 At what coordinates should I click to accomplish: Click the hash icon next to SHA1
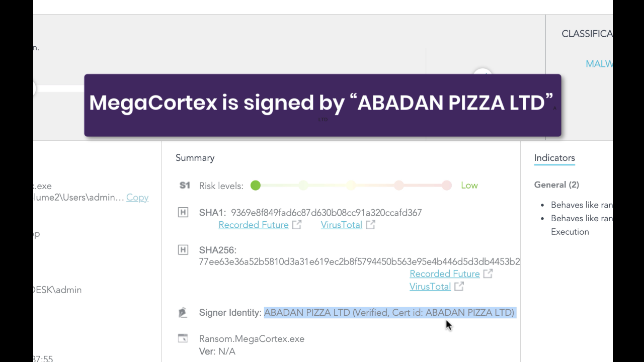pyautogui.click(x=183, y=213)
